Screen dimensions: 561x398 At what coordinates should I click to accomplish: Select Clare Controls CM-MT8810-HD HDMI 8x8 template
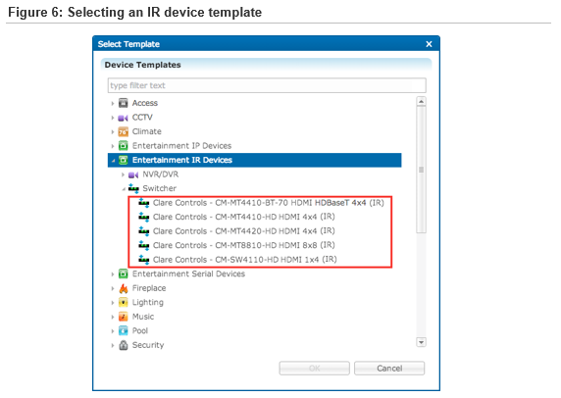[244, 245]
